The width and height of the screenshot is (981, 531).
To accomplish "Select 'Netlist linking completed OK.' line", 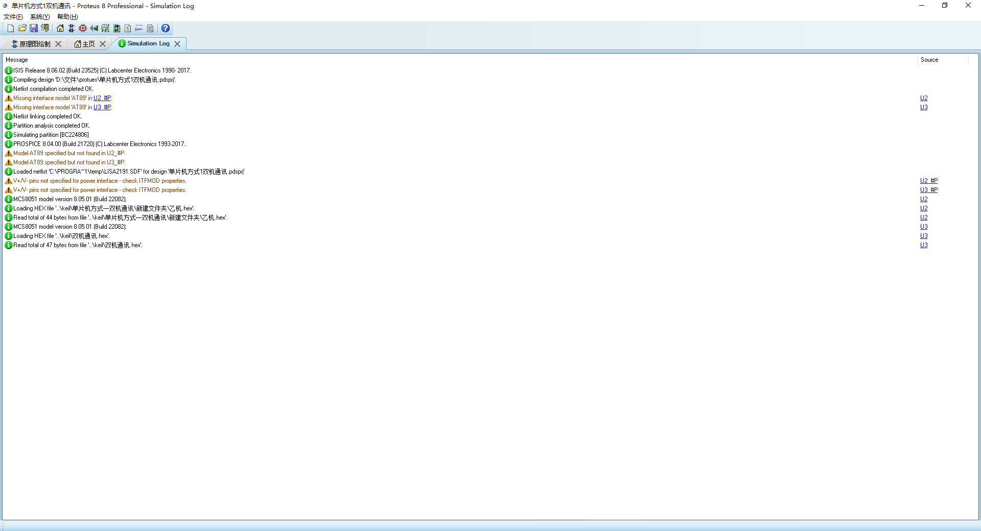I will click(x=48, y=116).
